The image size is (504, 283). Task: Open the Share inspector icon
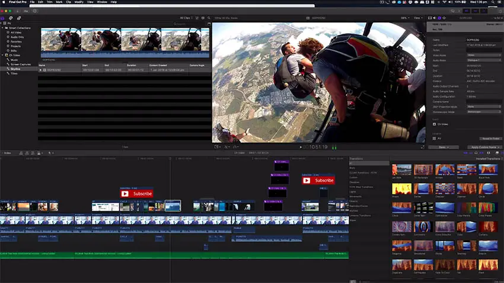pyautogui.click(x=444, y=18)
